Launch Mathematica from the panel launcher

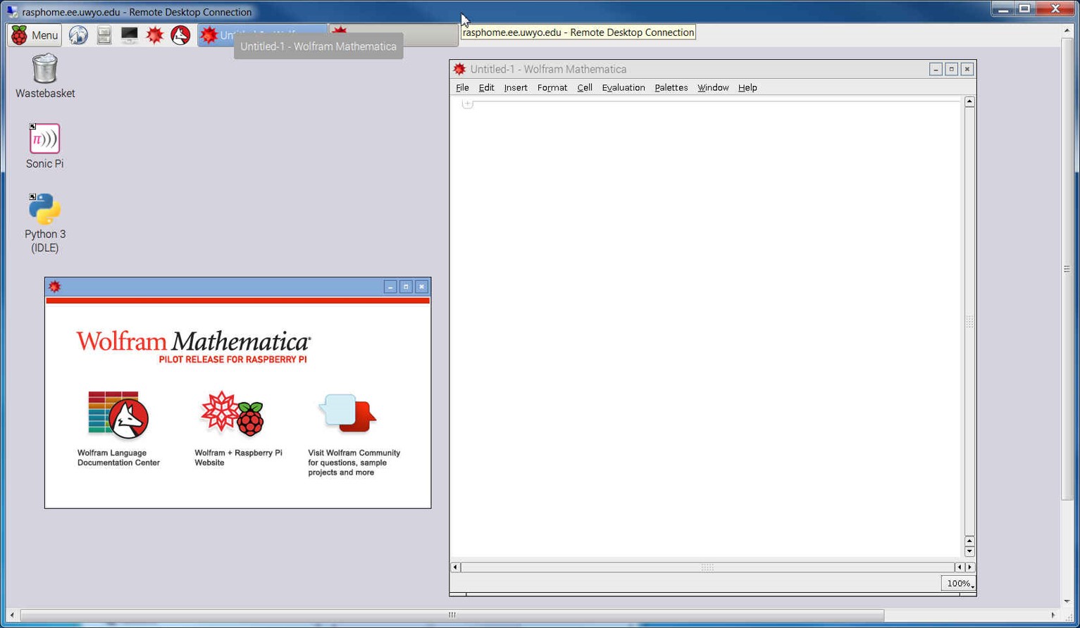[155, 35]
